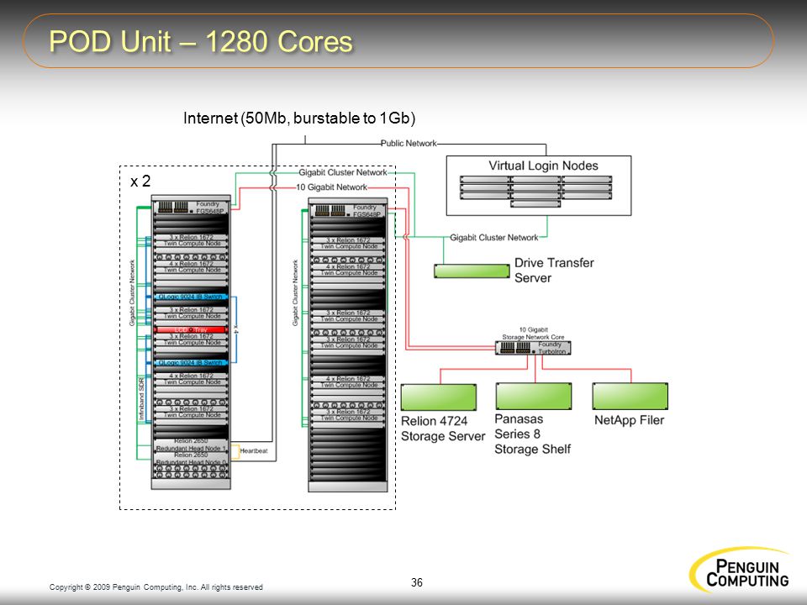Click the Penguin Computing logo
Image resolution: width=807 pixels, height=605 pixels.
(x=740, y=571)
